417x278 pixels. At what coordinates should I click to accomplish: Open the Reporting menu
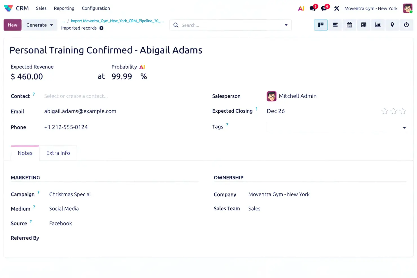pos(64,8)
